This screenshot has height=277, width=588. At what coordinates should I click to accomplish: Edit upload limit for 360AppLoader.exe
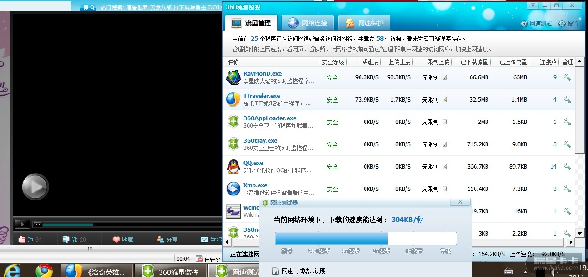[x=445, y=122]
